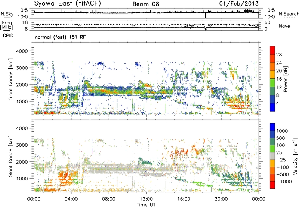This screenshot has width=299, height=207.
Task: Click the 'Nave' legend label
Action: pos(284,26)
